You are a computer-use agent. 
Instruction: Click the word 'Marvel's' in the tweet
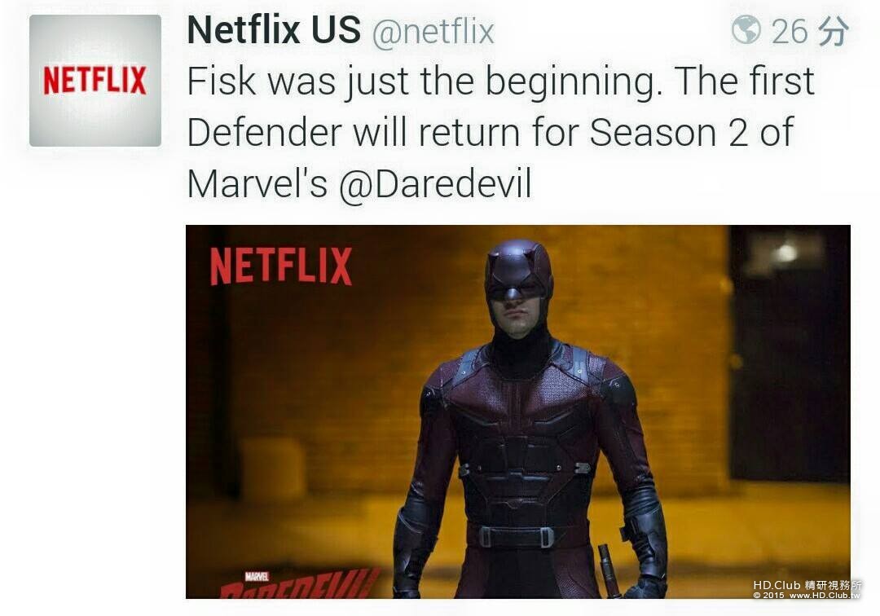coord(257,184)
